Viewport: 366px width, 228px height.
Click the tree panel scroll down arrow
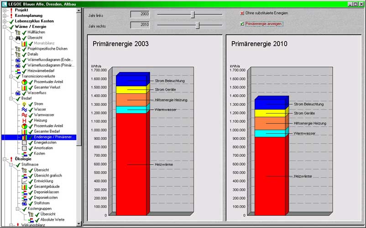[x=79, y=223]
